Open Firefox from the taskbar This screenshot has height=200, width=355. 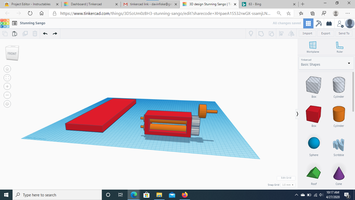[185, 195]
